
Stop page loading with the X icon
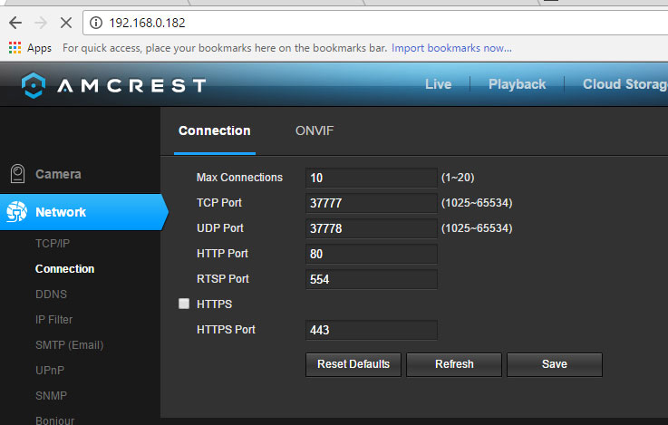66,23
